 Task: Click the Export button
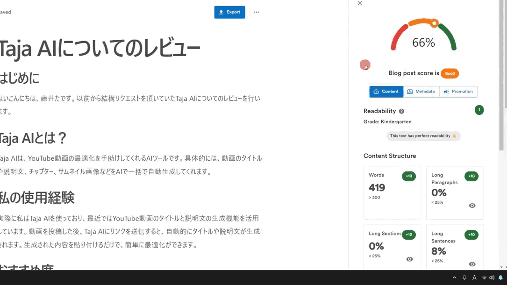pyautogui.click(x=229, y=12)
